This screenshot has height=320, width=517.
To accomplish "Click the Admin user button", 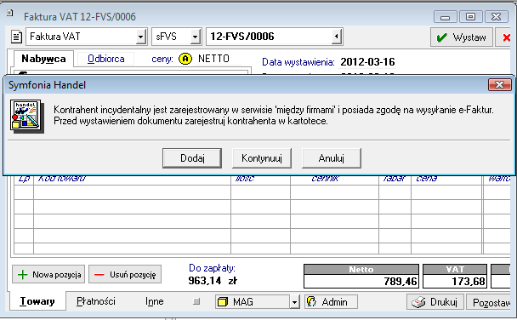I will coord(331,302).
